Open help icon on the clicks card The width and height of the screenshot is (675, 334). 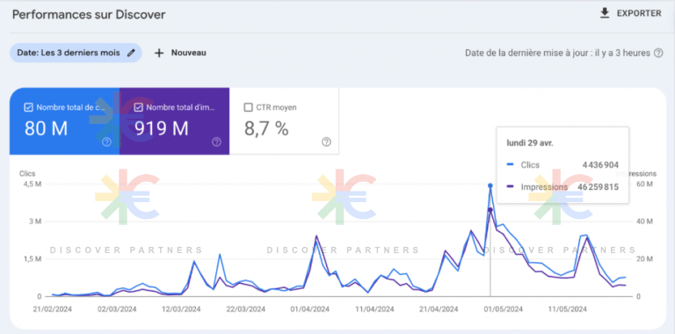pos(106,142)
